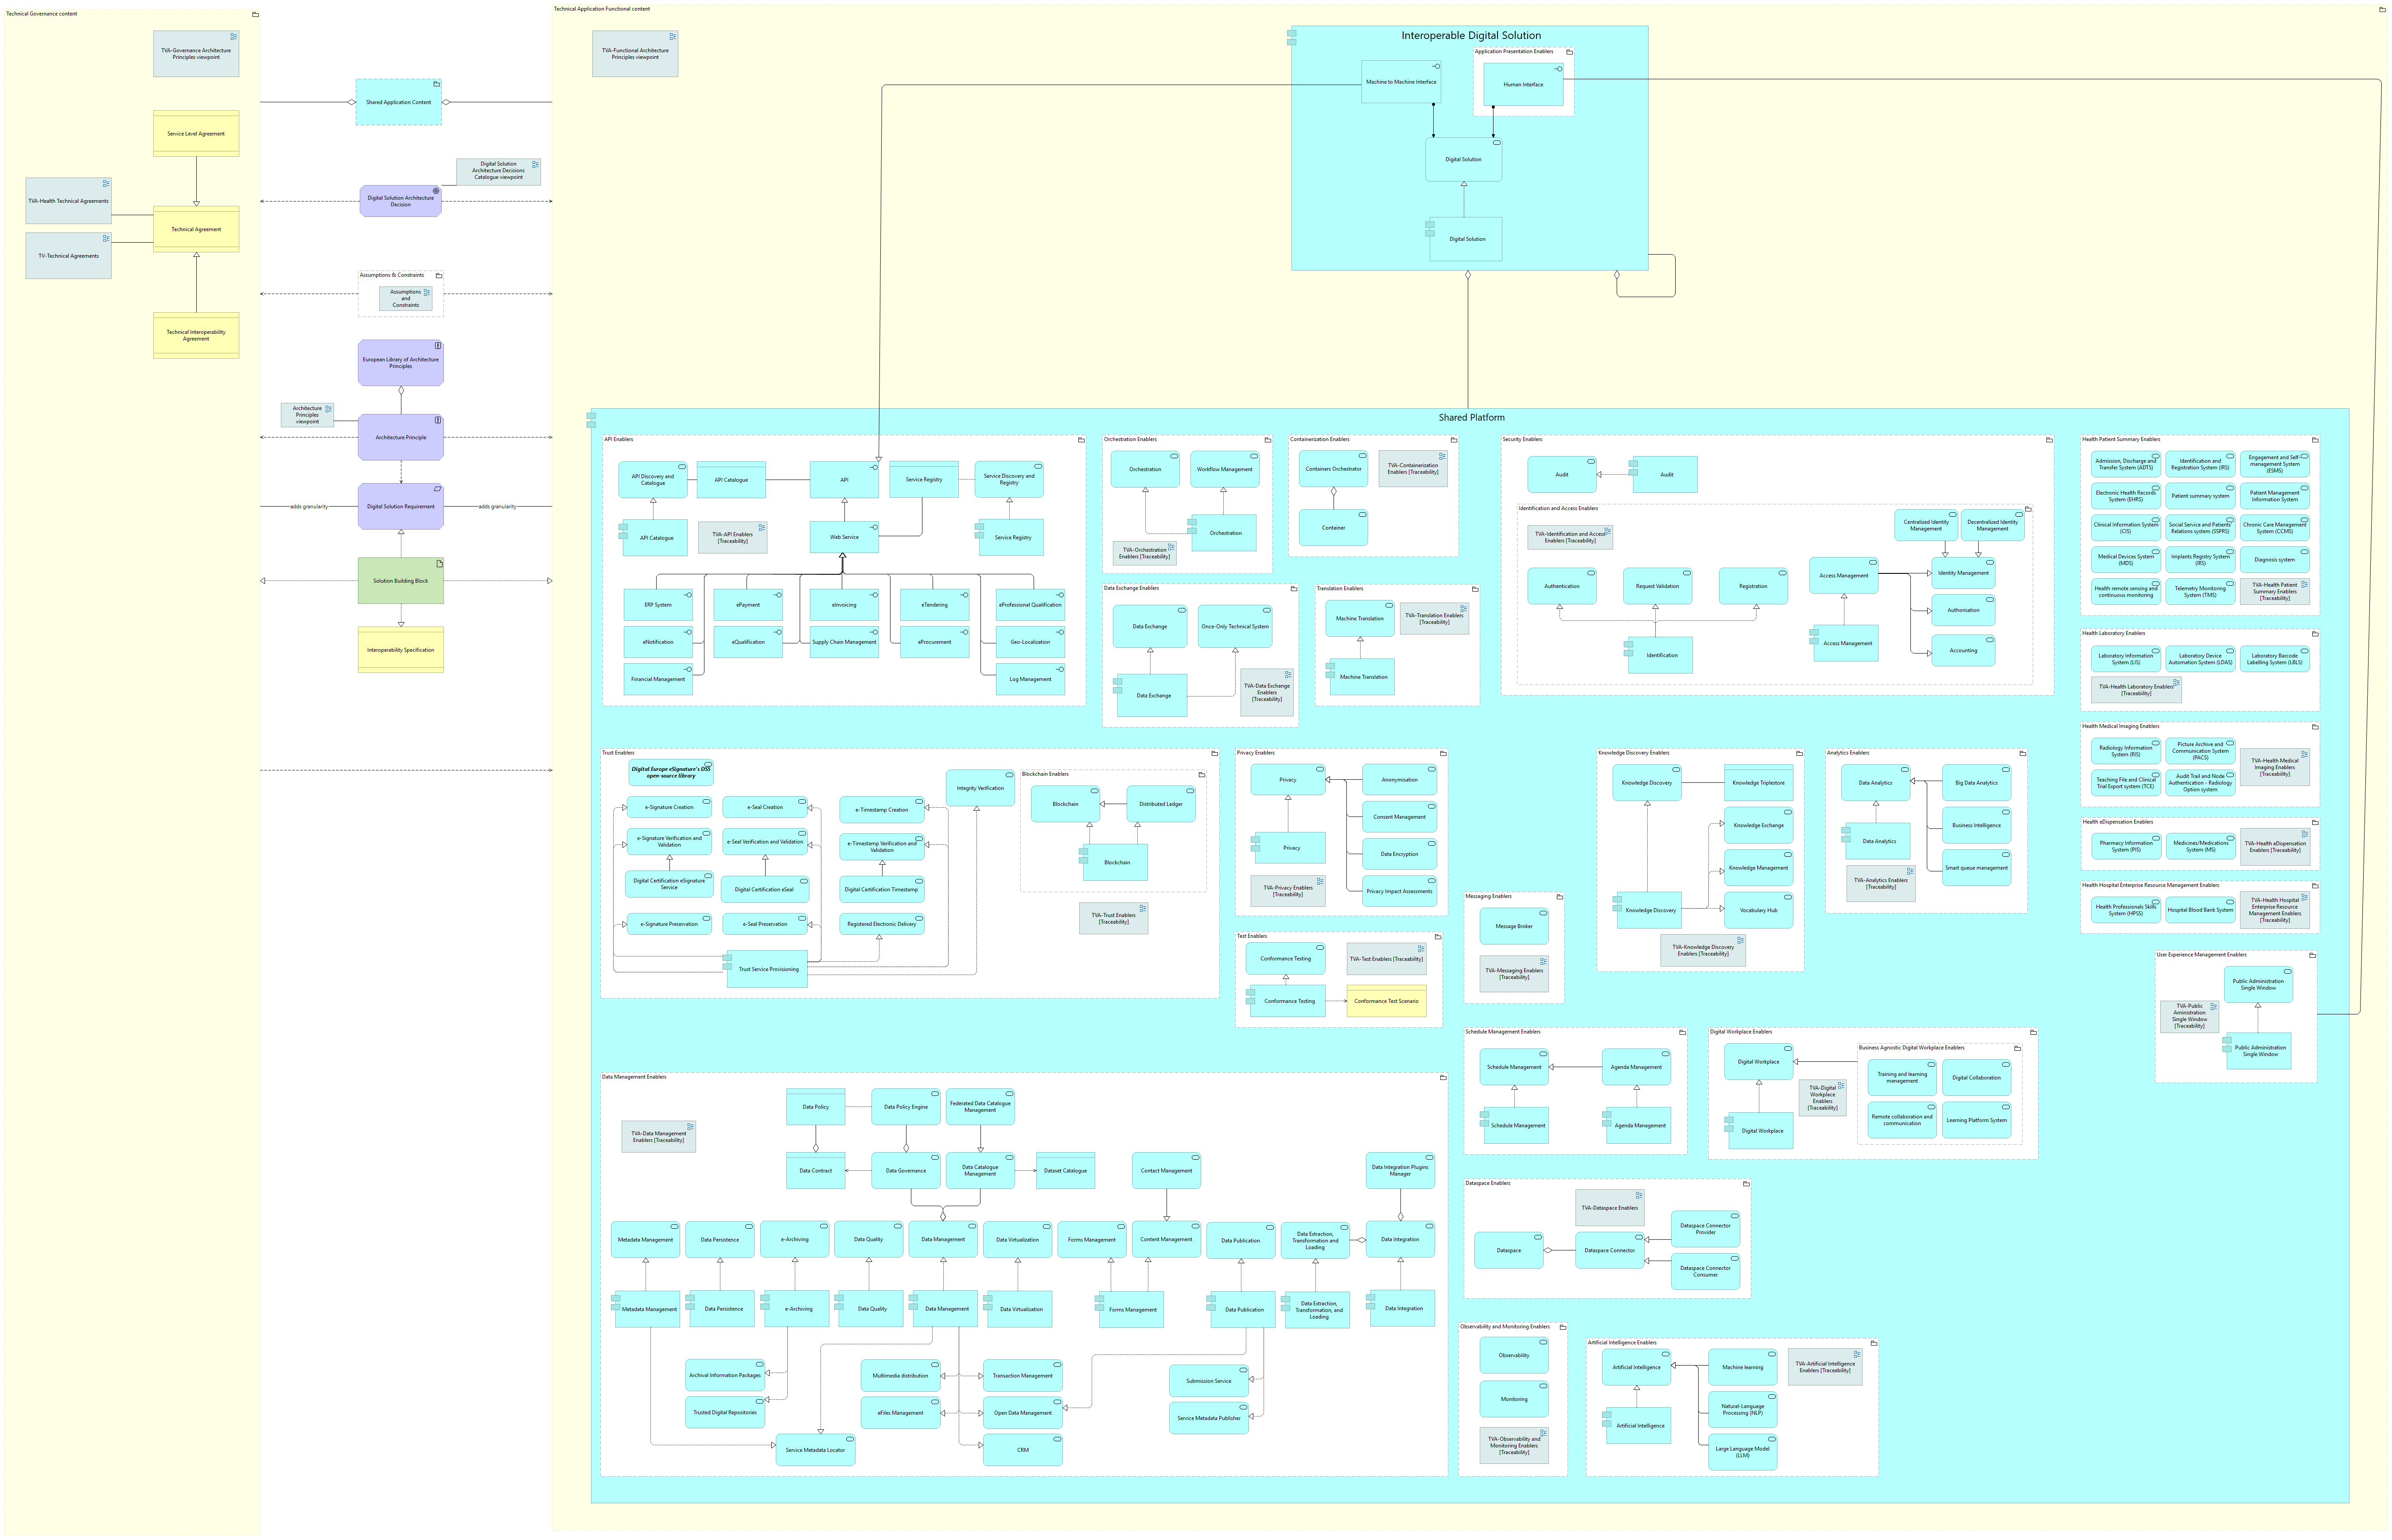Select the Submission Service node
This screenshot has height=1540, width=2392.
point(1209,1382)
